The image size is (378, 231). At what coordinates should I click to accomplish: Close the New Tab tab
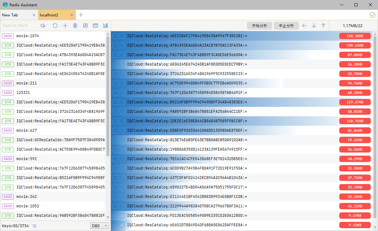point(34,15)
